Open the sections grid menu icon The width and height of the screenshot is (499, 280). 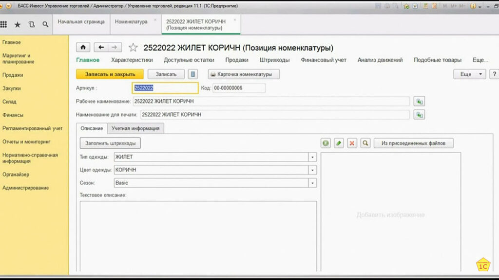click(3, 24)
